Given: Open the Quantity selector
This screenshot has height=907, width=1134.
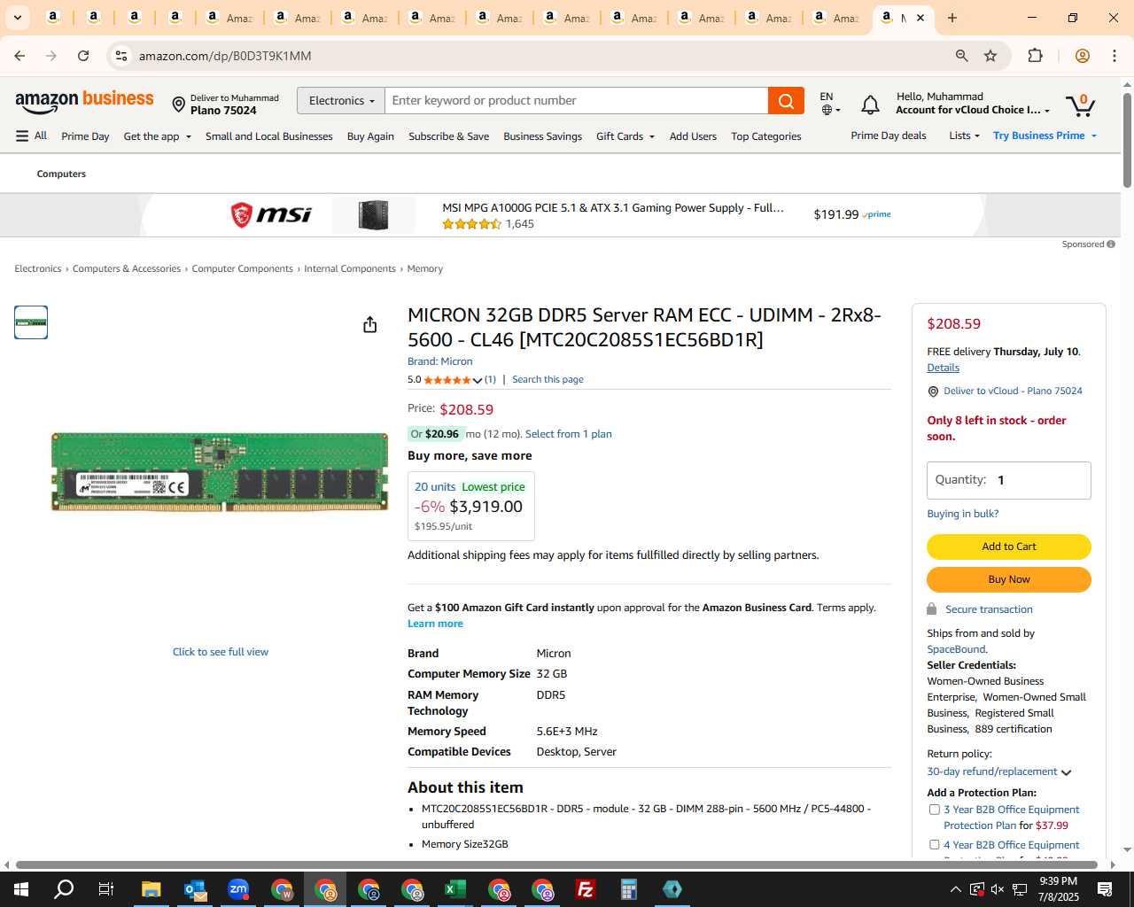Looking at the screenshot, I should 1009,480.
